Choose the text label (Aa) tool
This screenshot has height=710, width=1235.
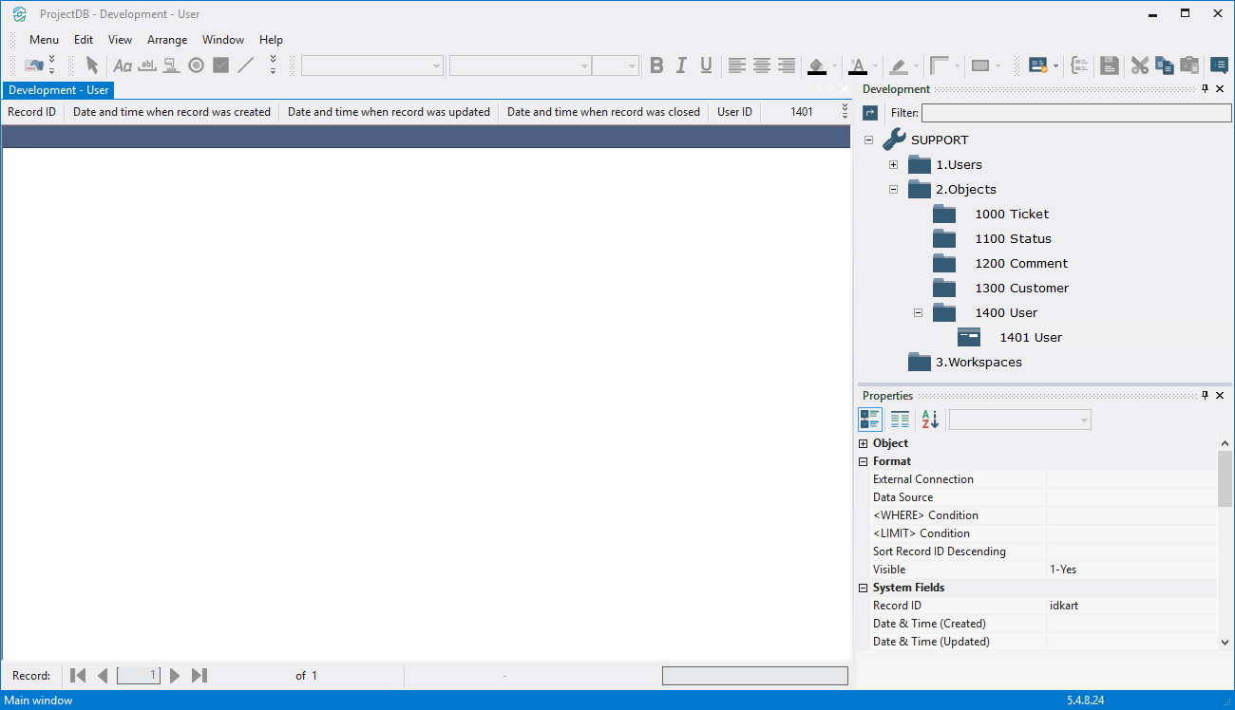(x=123, y=65)
